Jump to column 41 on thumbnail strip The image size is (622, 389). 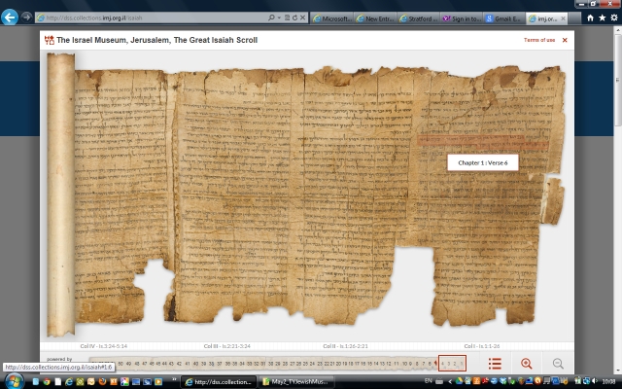click(x=188, y=364)
